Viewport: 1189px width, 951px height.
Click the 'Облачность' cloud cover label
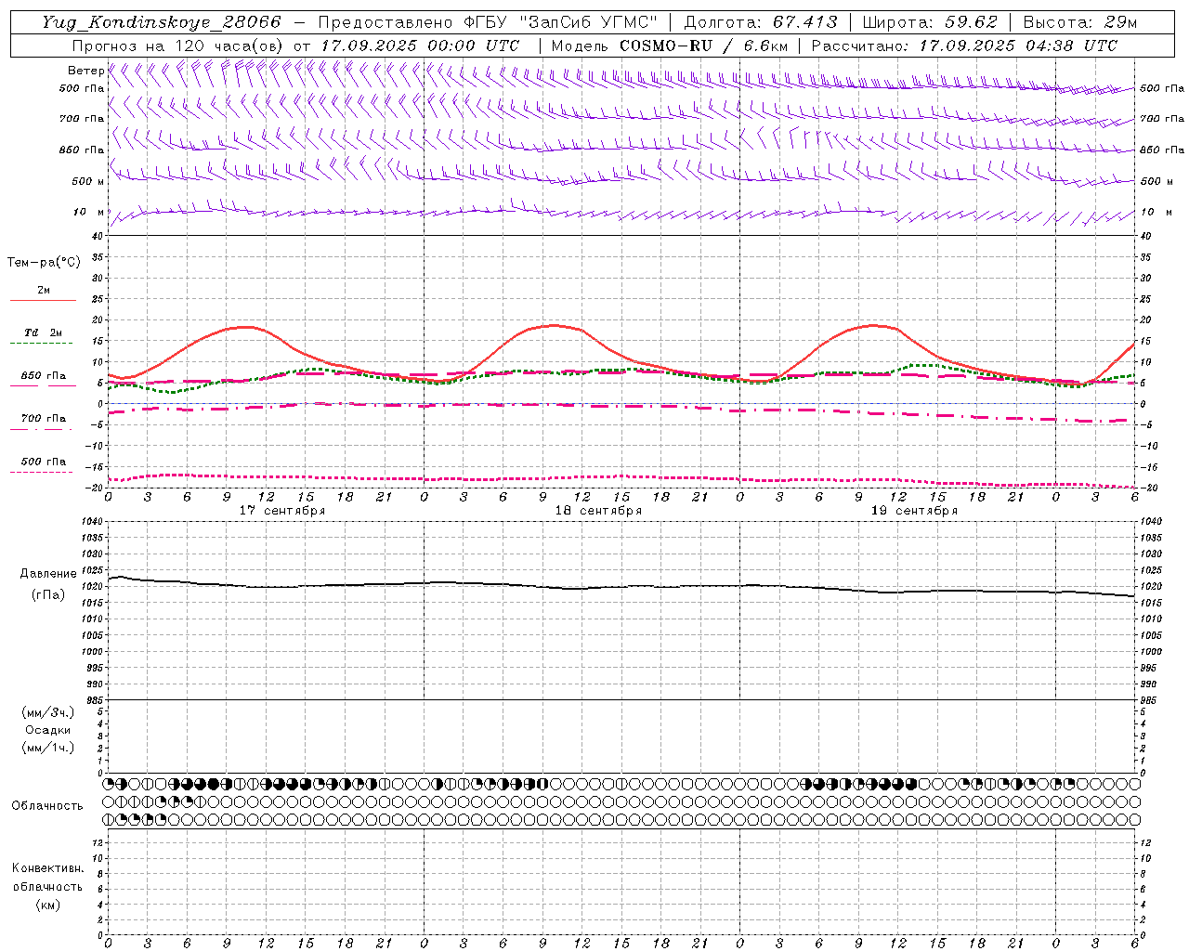coord(47,805)
